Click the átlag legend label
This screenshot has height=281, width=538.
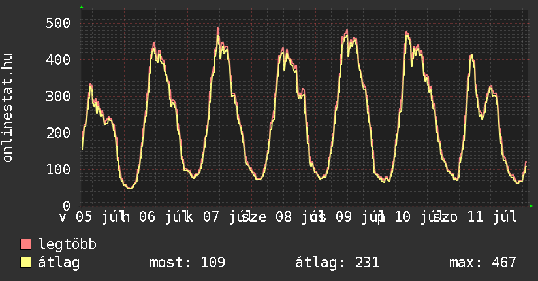[59, 263]
